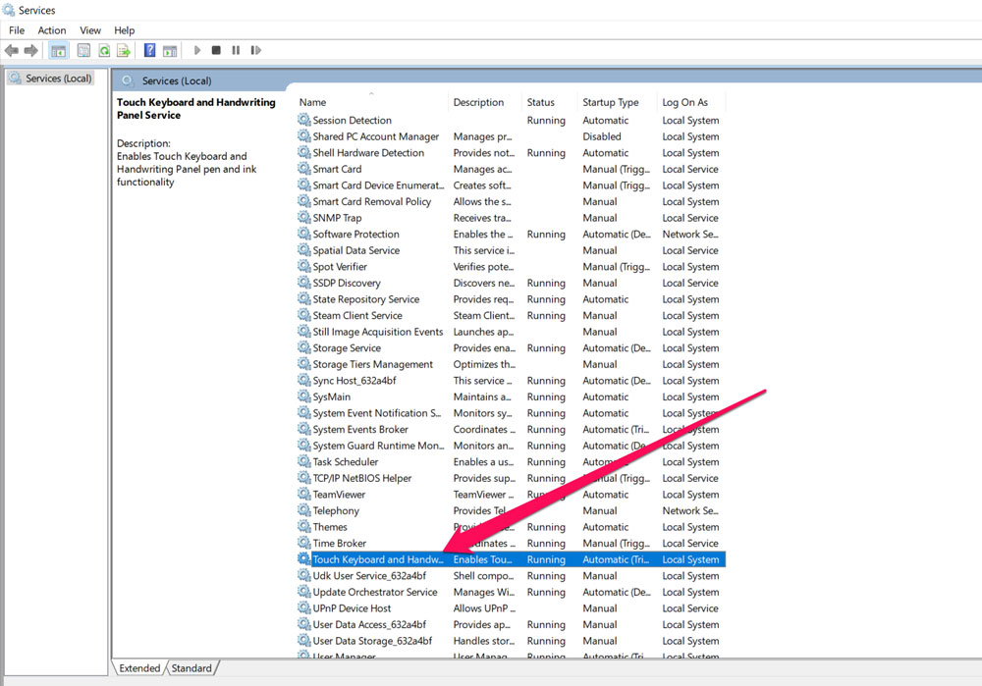Select the Shared PC Account Manager service
This screenshot has width=982, height=686.
click(x=511, y=135)
